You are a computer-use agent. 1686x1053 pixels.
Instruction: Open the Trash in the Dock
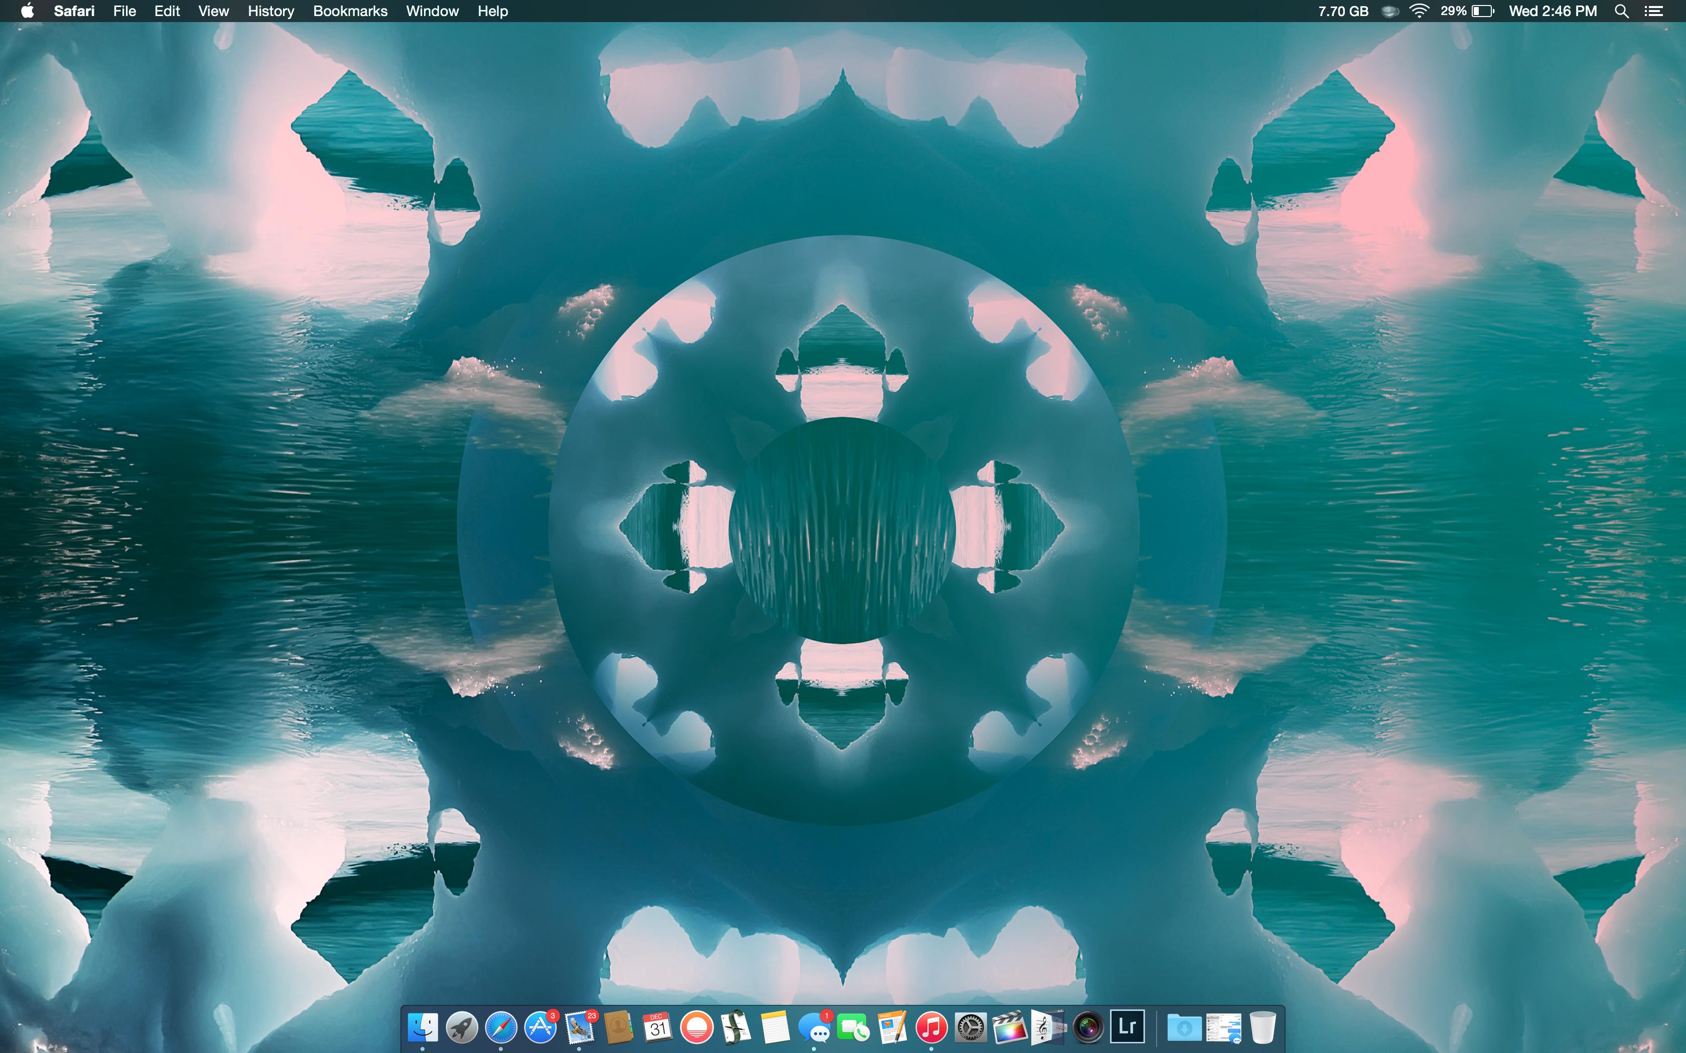pyautogui.click(x=1262, y=1027)
